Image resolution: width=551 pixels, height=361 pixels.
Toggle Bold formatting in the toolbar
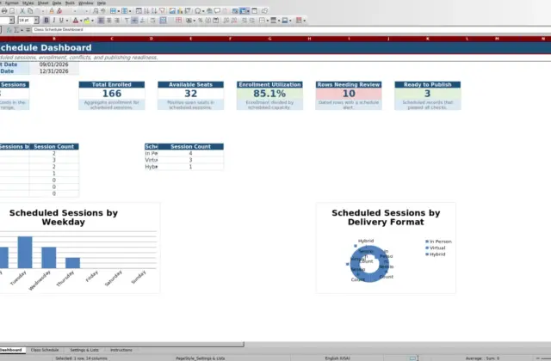click(46, 21)
